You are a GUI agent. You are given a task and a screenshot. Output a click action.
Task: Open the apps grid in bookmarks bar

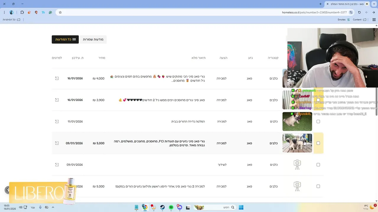[374, 20]
